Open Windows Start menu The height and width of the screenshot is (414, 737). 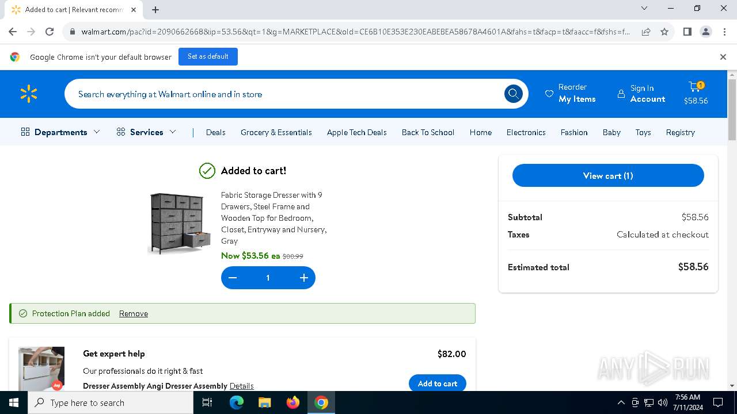pos(14,402)
